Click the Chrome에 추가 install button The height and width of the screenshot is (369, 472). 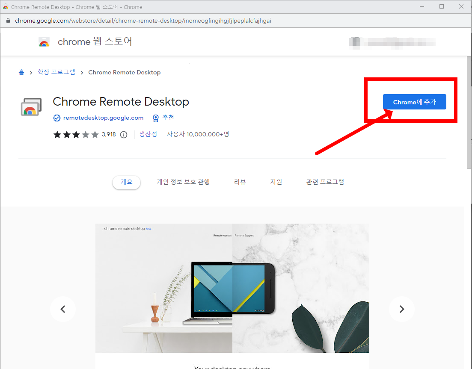[414, 102]
